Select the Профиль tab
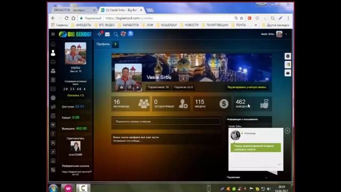Viewport: 341px width, 192px height. click(103, 44)
